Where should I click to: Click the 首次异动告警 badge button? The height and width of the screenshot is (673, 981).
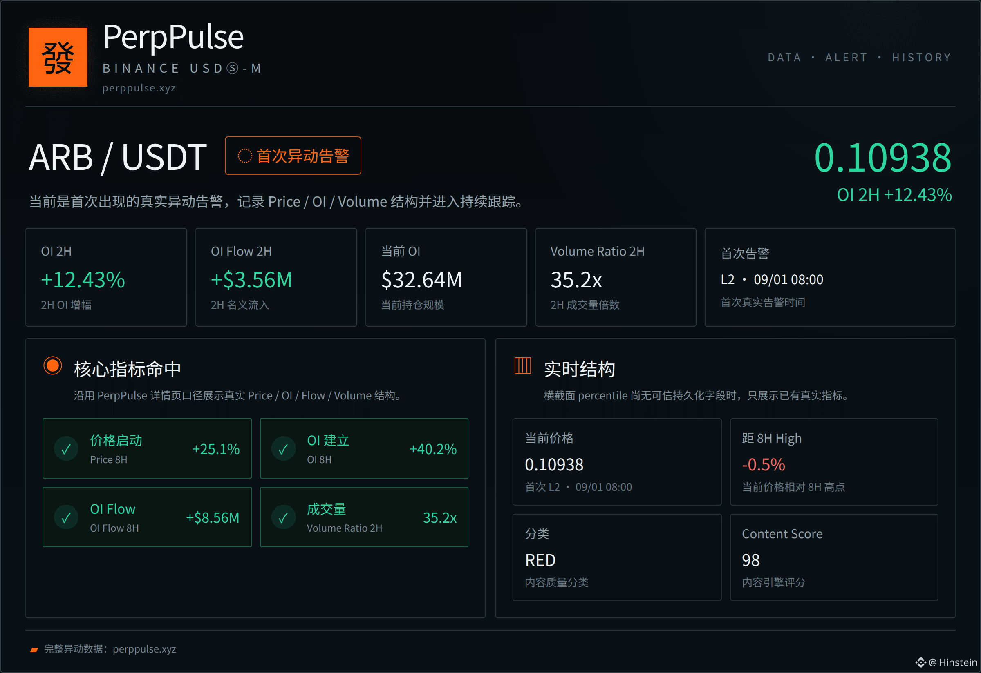tap(293, 156)
